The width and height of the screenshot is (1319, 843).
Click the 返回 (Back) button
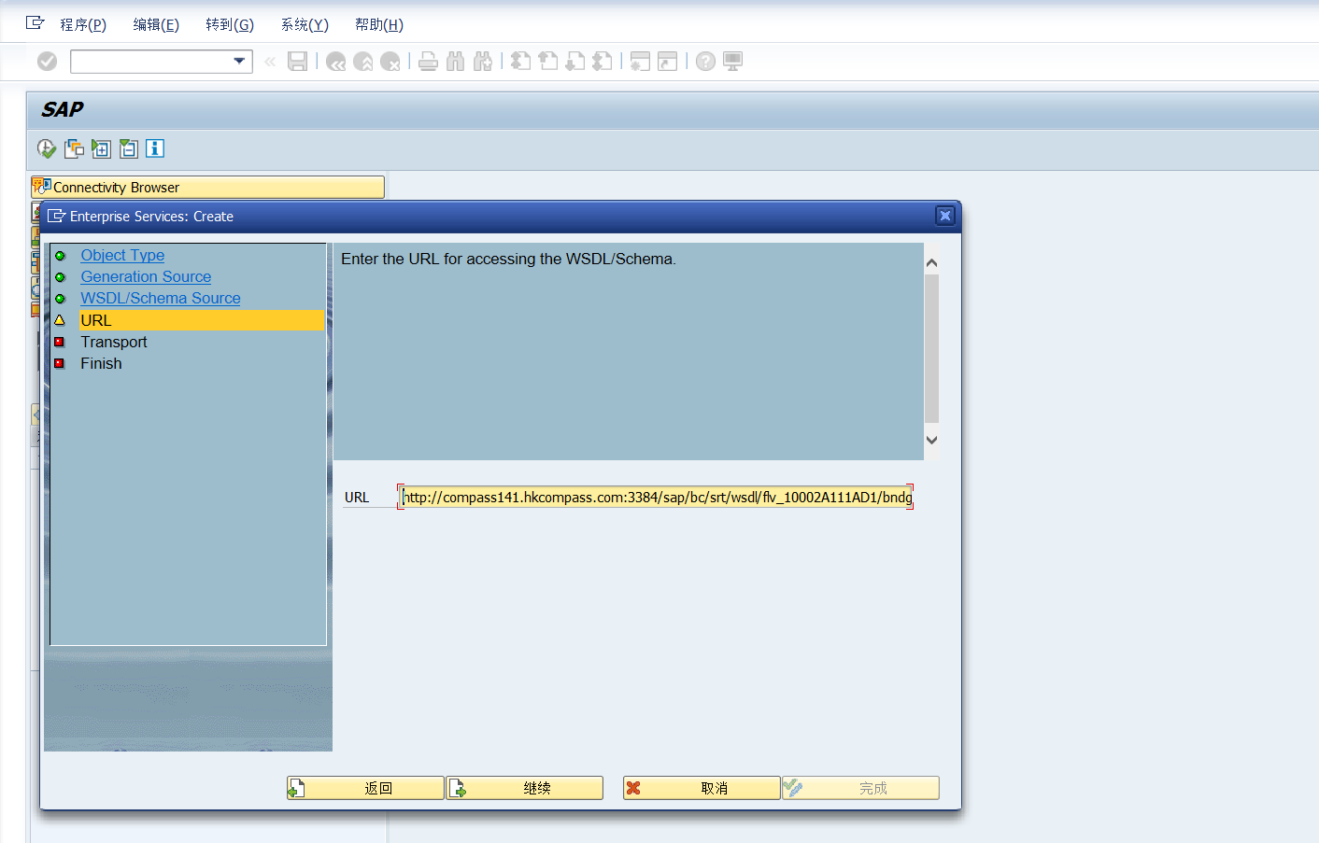[365, 788]
